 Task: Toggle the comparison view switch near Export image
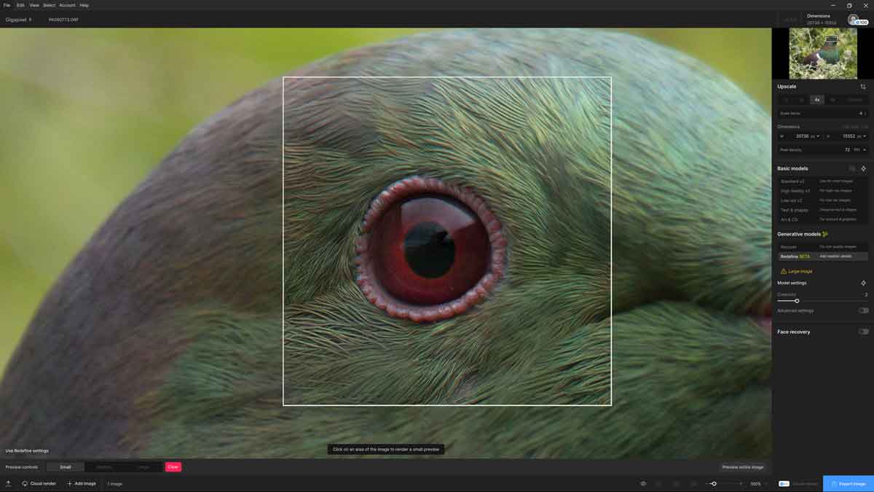[783, 483]
